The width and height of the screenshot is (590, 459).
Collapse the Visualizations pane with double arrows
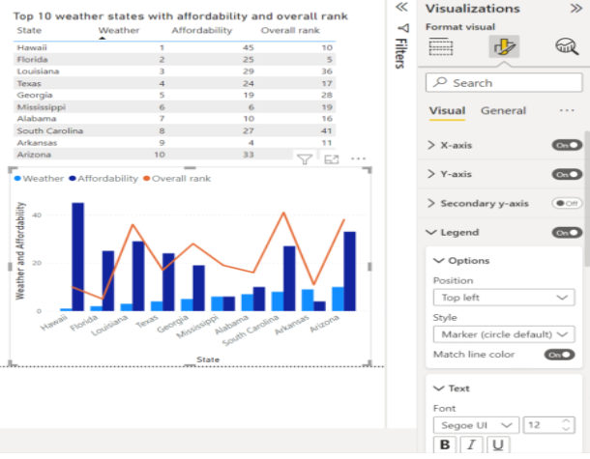point(576,8)
